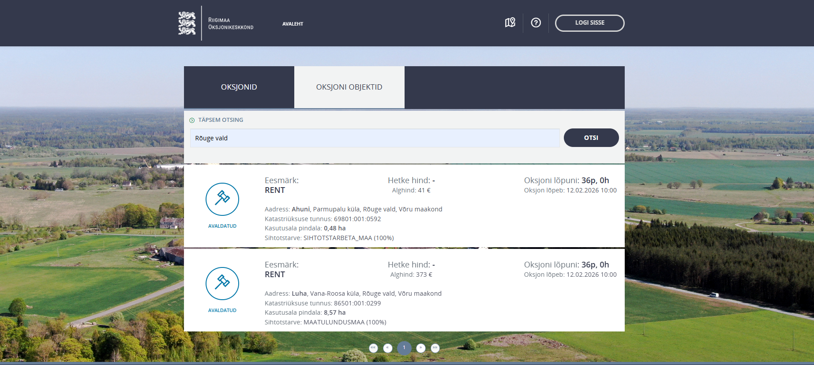
Task: Go to the next results page
Action: tap(420, 348)
